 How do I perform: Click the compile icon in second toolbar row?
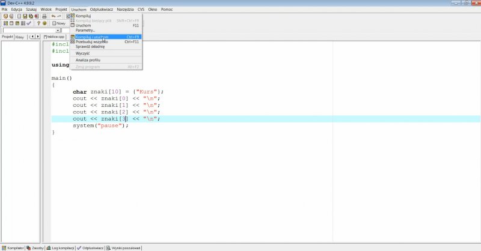(5, 23)
